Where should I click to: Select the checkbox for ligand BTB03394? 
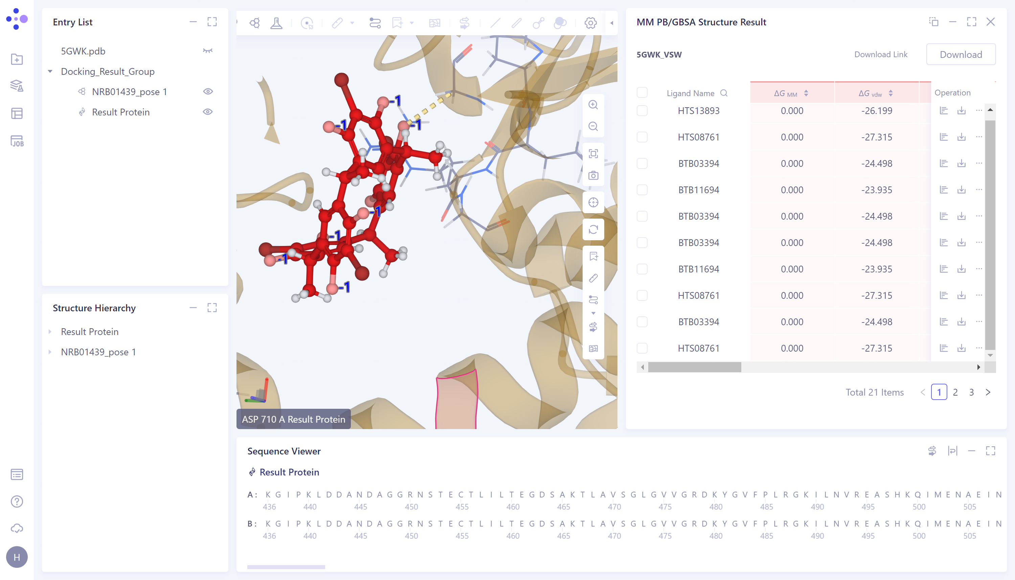click(x=642, y=163)
